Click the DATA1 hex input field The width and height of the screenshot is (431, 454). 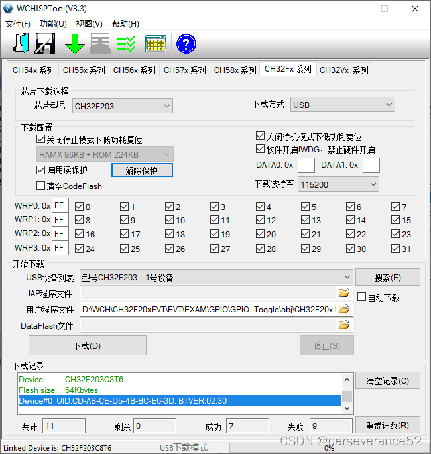(371, 165)
